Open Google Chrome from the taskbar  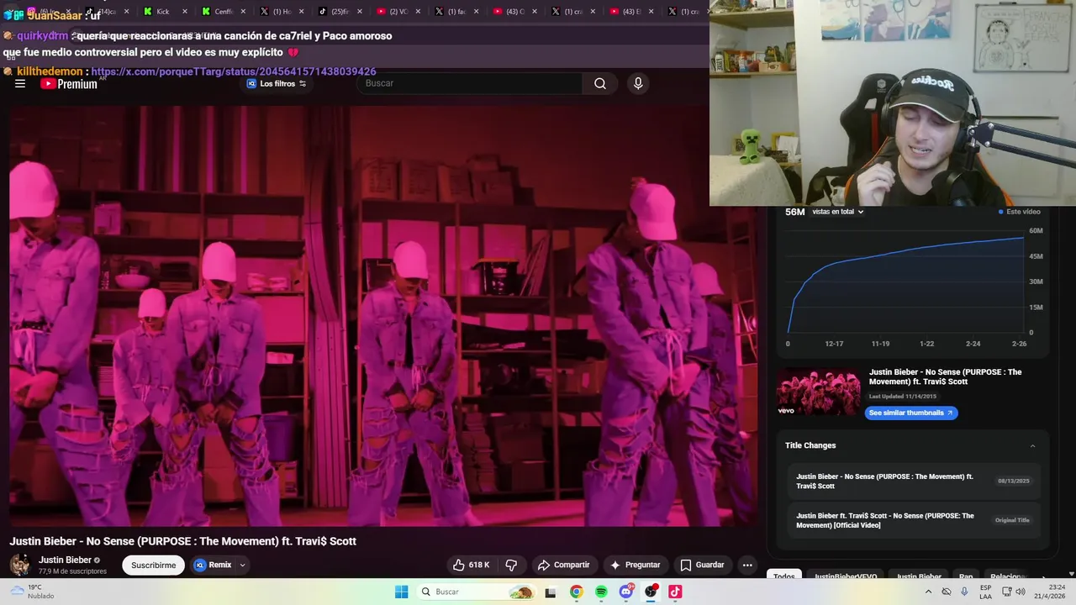pos(576,592)
